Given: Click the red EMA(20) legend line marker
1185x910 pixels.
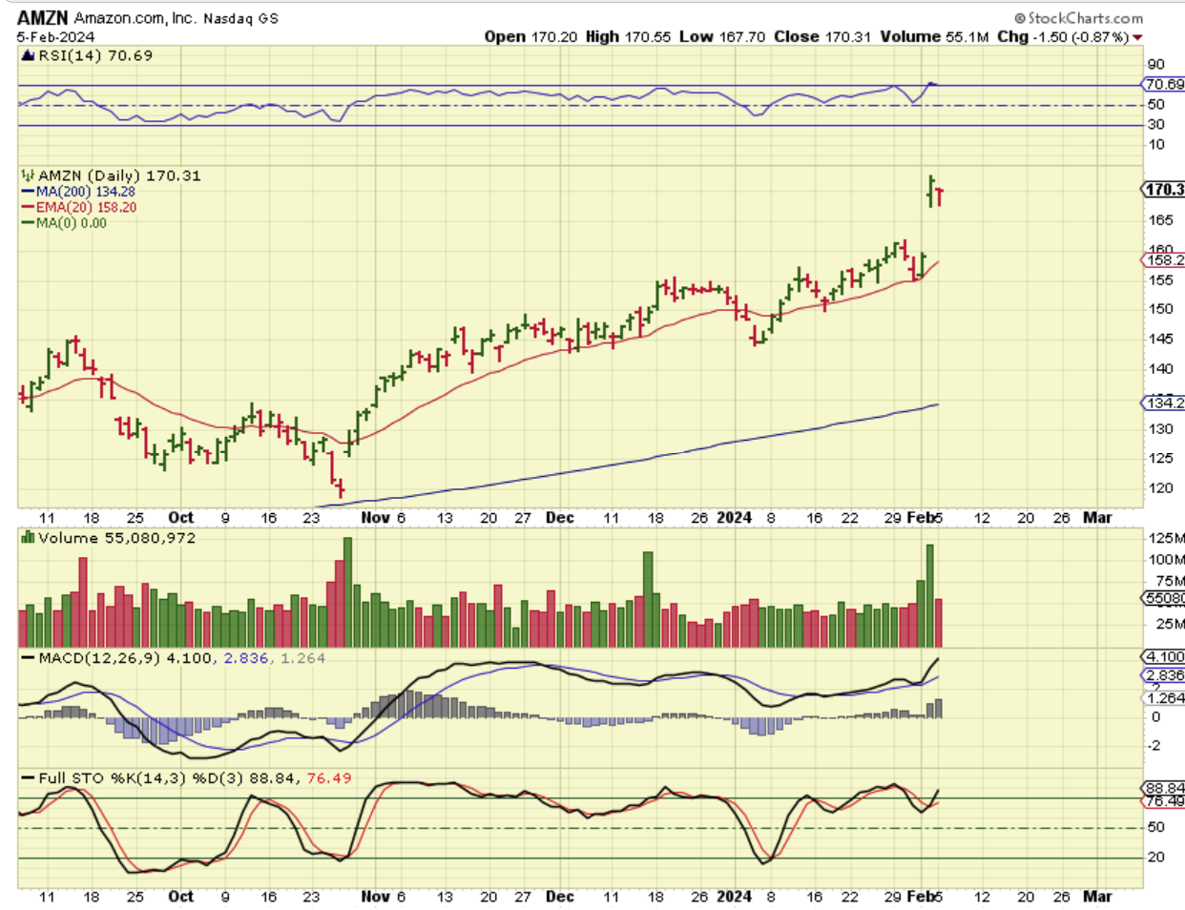Looking at the screenshot, I should [28, 207].
